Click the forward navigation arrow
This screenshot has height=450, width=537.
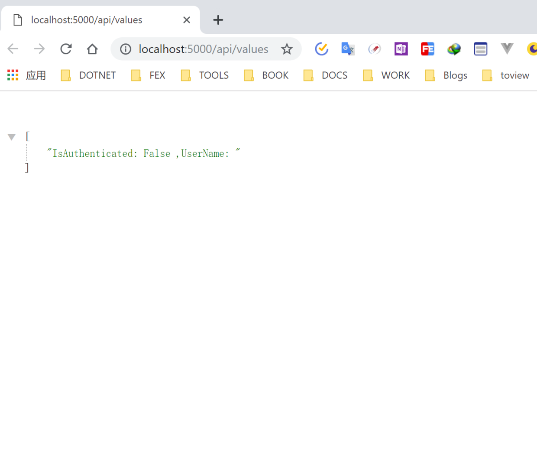[x=39, y=49]
